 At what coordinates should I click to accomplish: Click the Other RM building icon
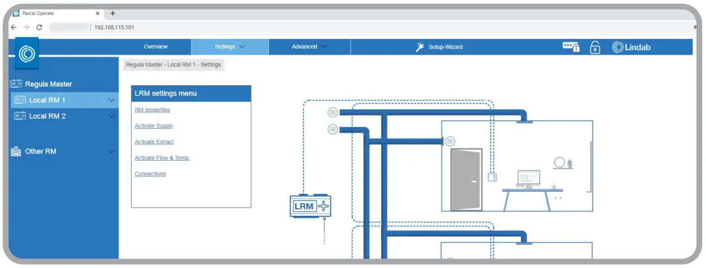(16, 152)
